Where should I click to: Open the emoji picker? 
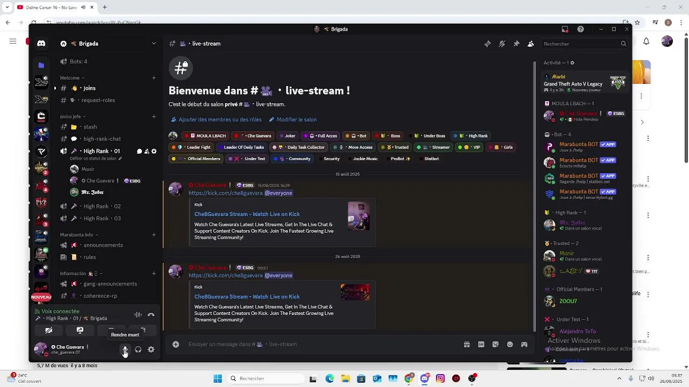click(510, 345)
